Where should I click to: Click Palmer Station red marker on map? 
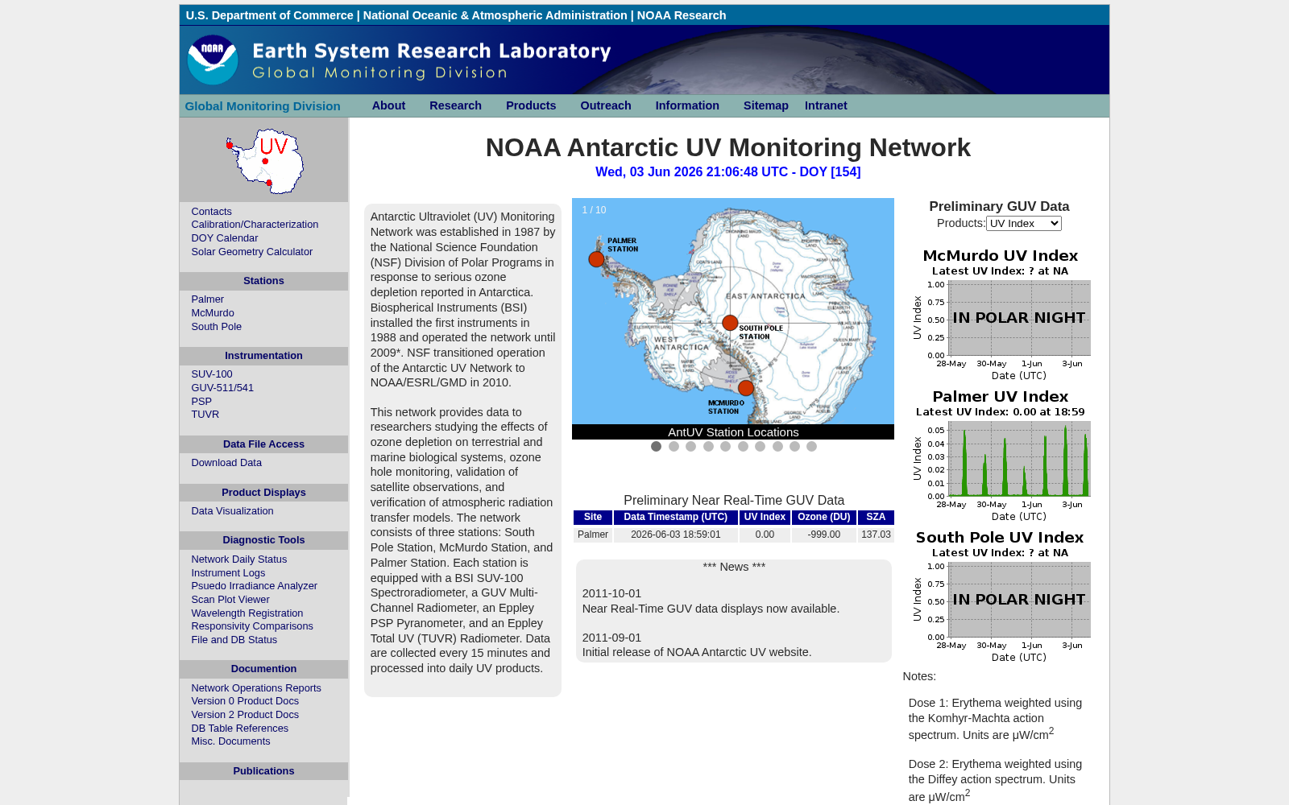pos(596,259)
